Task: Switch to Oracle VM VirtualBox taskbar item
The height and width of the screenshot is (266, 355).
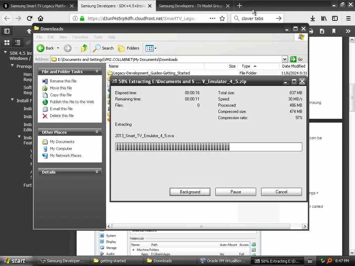Action: pos(224,261)
